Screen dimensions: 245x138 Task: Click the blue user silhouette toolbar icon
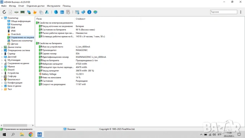tap(47, 12)
